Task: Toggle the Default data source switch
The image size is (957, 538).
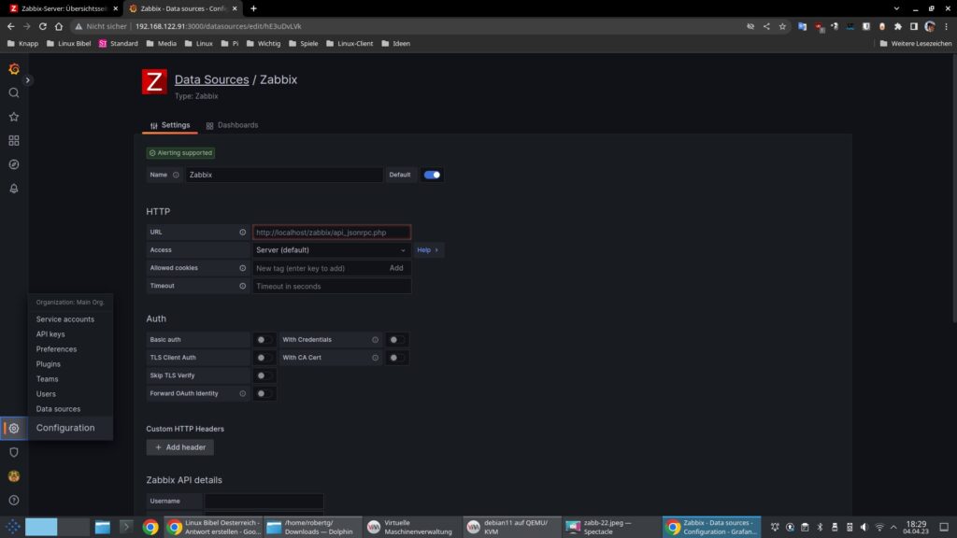Action: (432, 175)
